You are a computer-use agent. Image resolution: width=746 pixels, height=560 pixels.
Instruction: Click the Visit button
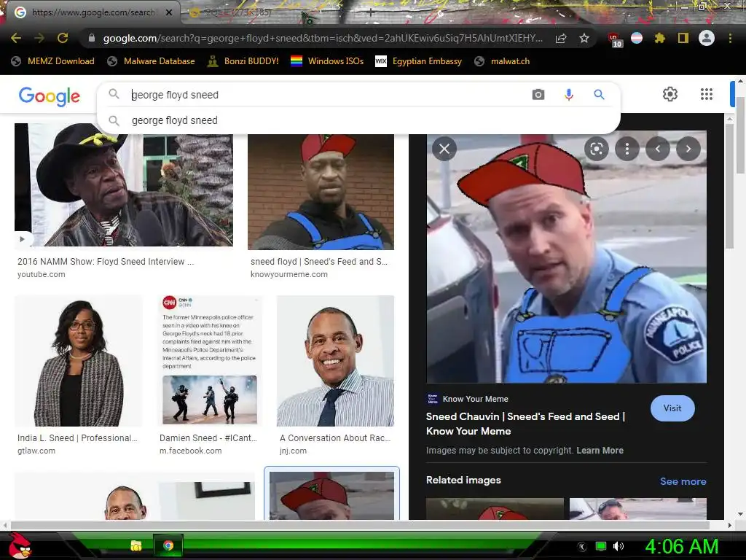(x=672, y=408)
